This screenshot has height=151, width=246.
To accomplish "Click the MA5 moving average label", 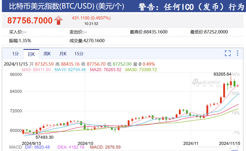I will point(36,70).
